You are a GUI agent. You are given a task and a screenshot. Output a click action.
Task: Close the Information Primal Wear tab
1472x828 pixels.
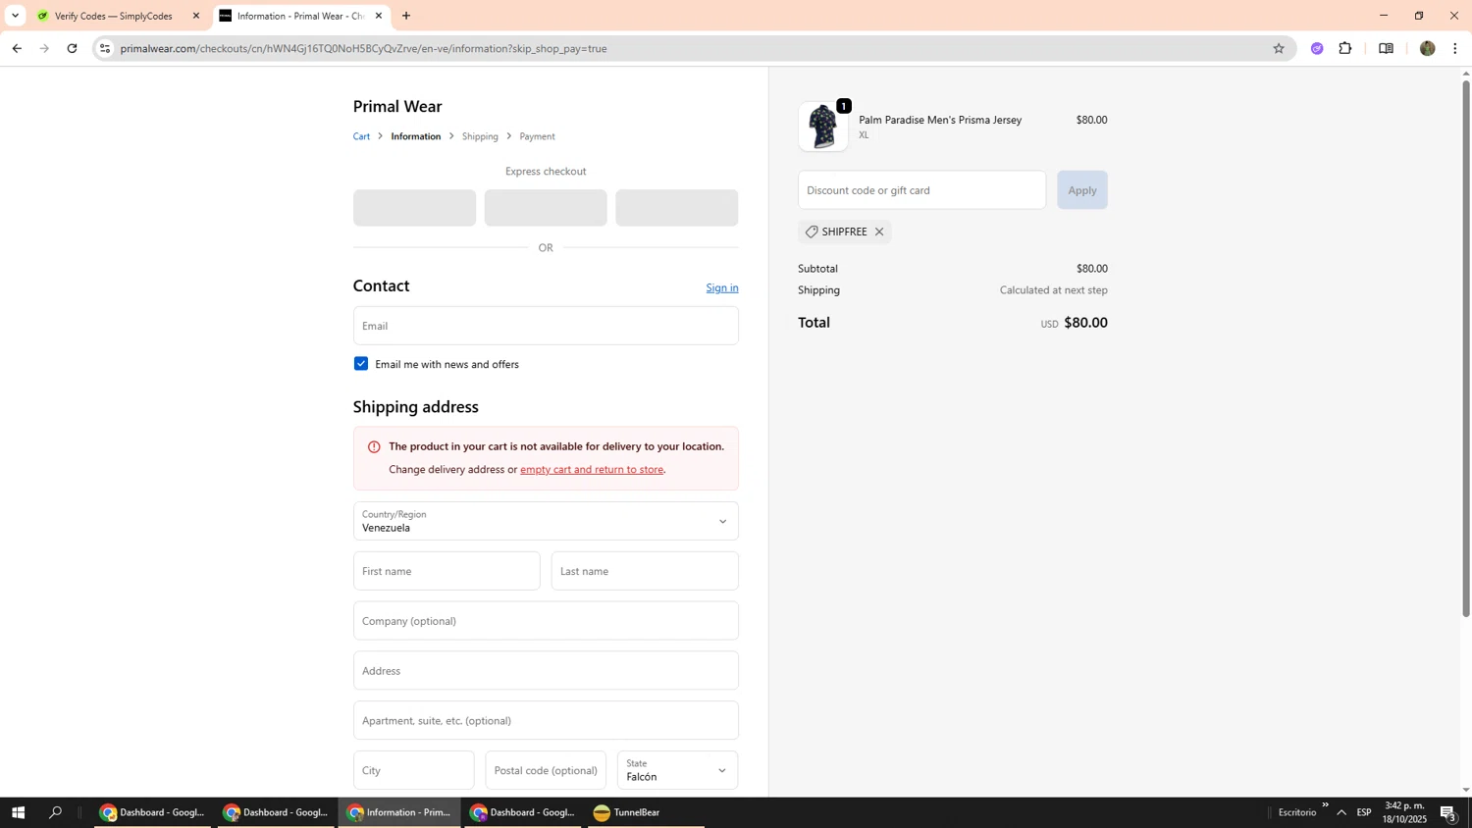pos(379,16)
